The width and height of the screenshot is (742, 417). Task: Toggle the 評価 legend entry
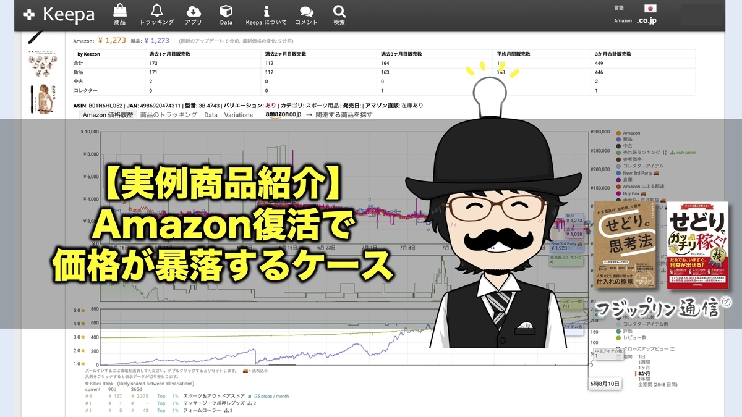[x=625, y=331]
